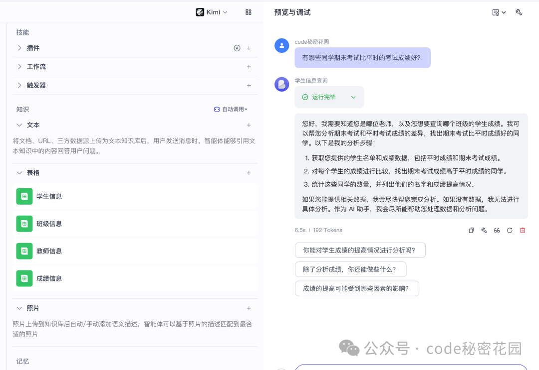Regenerate the AI response with the refresh icon
This screenshot has height=370, width=539.
coord(509,230)
